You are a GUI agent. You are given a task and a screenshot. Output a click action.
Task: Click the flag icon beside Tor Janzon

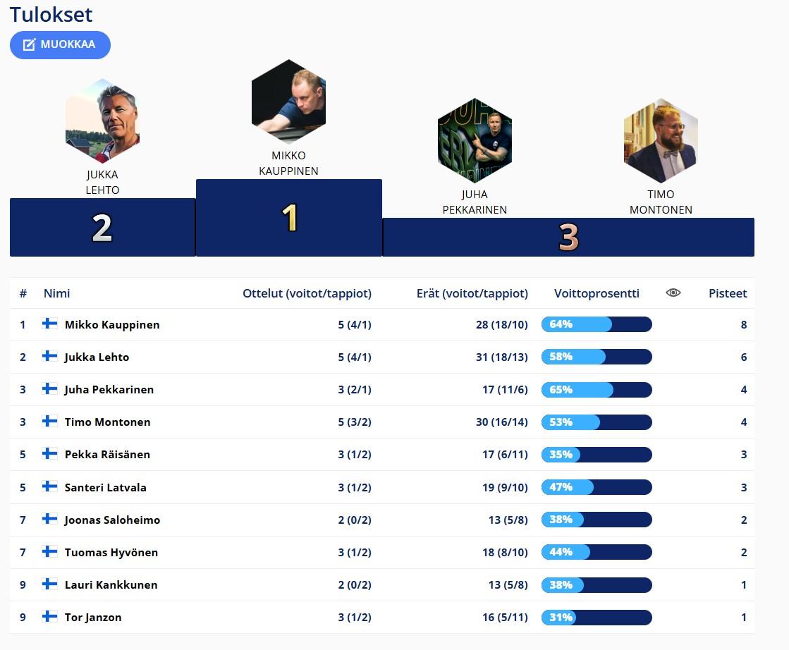click(x=50, y=616)
